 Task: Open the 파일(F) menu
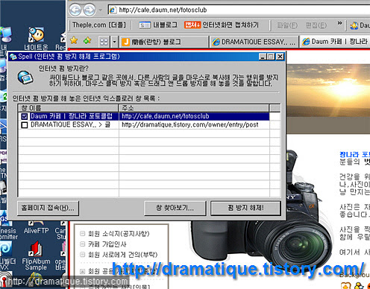pos(287,25)
